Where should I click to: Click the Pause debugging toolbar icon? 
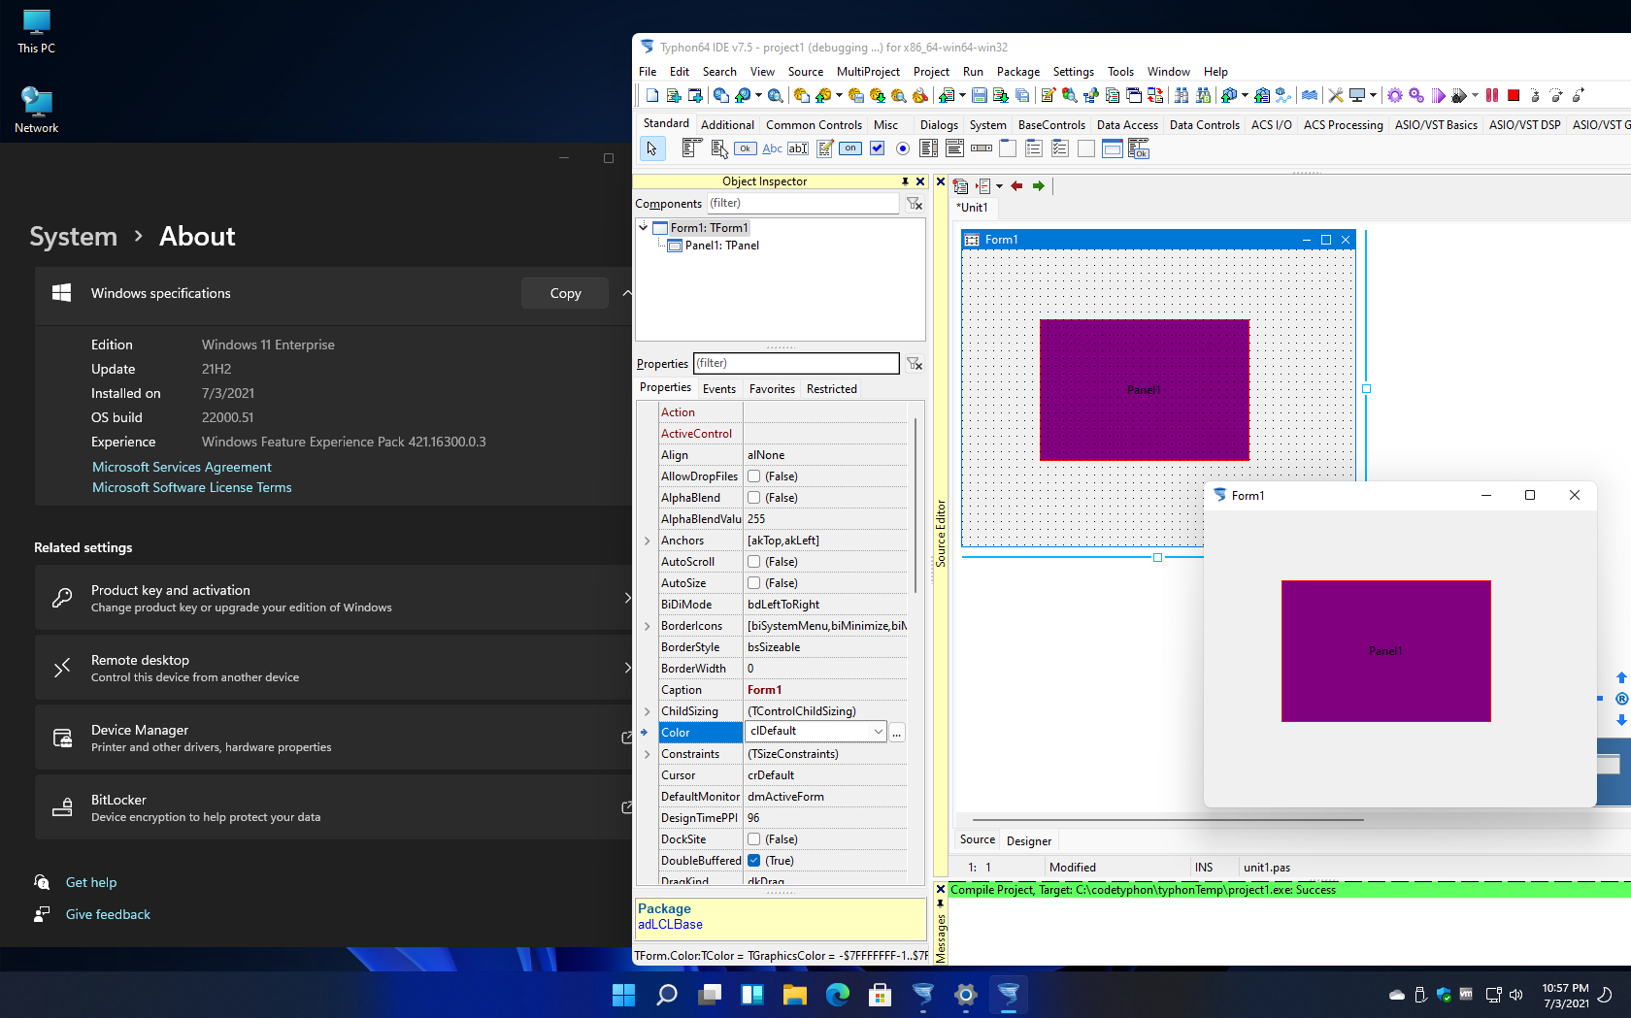pyautogui.click(x=1492, y=95)
